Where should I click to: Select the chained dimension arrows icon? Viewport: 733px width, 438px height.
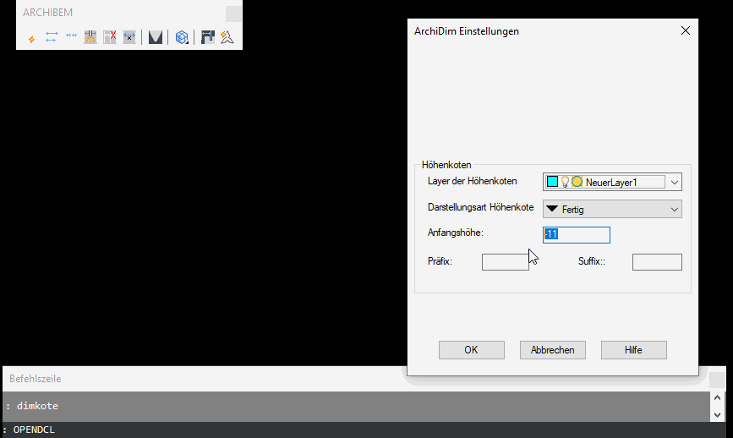click(71, 37)
